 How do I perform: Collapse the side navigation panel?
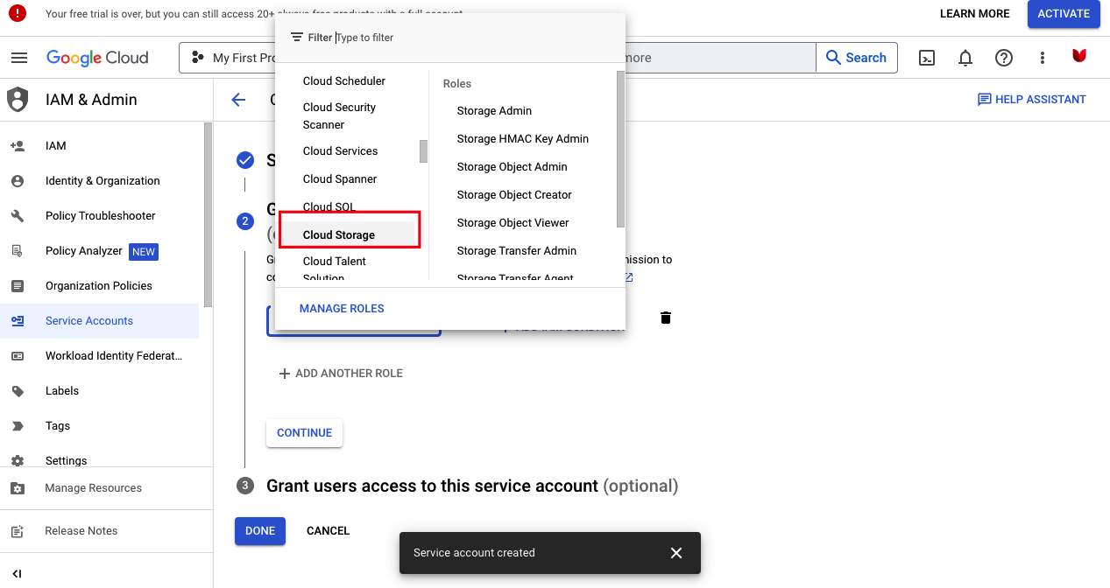tap(17, 574)
